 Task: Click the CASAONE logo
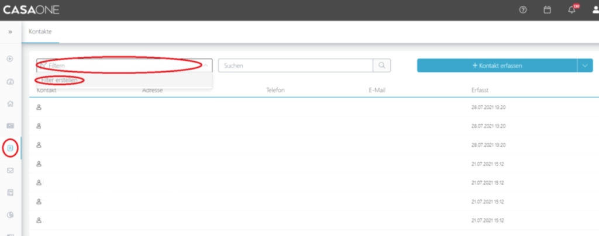pyautogui.click(x=31, y=10)
